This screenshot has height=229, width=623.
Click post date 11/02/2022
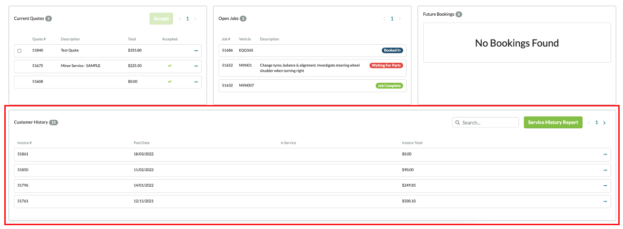tap(144, 170)
